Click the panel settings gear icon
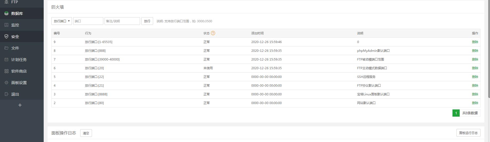The height and width of the screenshot is (142, 490). point(6,83)
